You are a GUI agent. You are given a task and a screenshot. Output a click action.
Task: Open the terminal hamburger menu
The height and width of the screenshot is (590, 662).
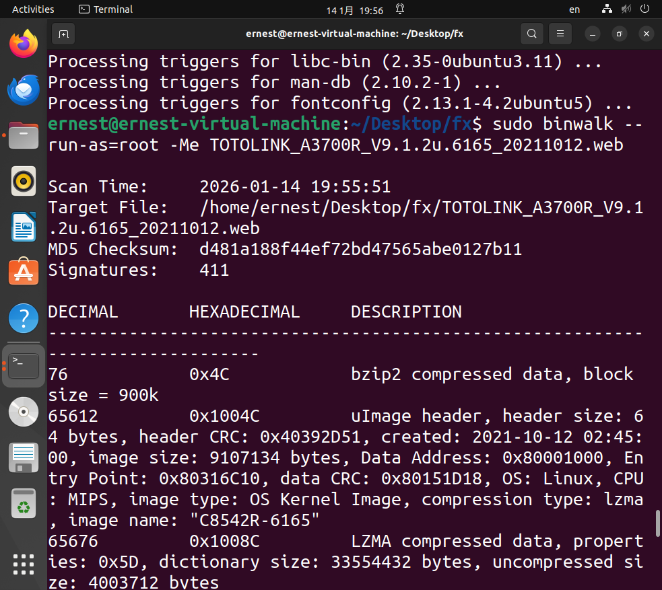(x=559, y=33)
